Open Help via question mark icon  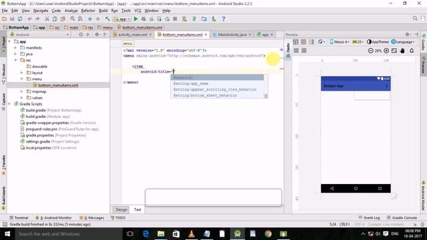(224, 19)
